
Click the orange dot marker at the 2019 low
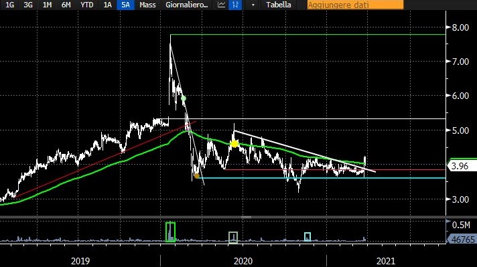click(197, 176)
